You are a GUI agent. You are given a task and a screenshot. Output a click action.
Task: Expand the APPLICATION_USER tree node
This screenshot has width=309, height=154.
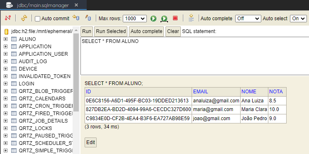[5, 54]
